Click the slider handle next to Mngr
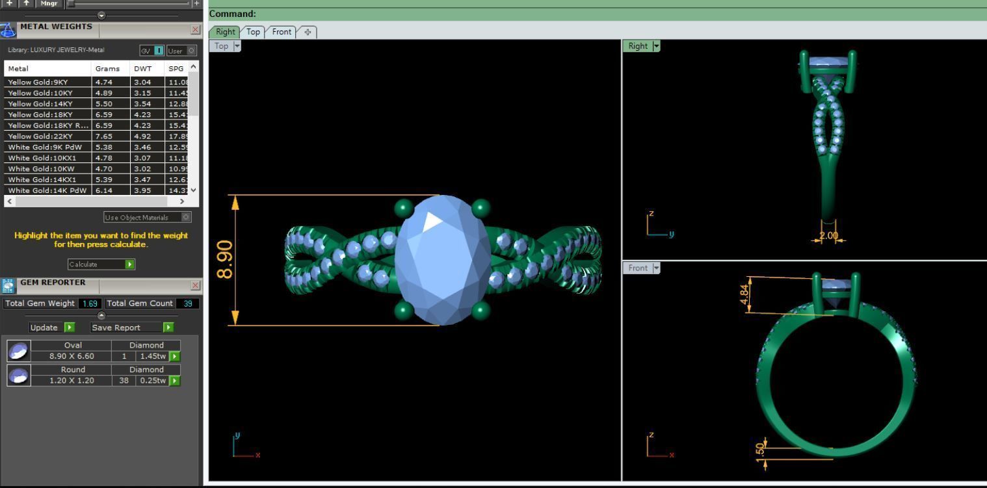Screen dimensions: 987x488 pyautogui.click(x=71, y=3)
